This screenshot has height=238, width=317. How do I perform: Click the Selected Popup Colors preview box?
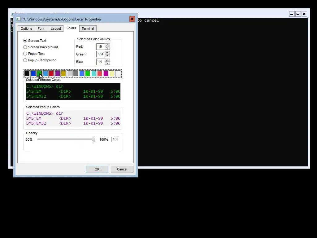[x=73, y=118]
